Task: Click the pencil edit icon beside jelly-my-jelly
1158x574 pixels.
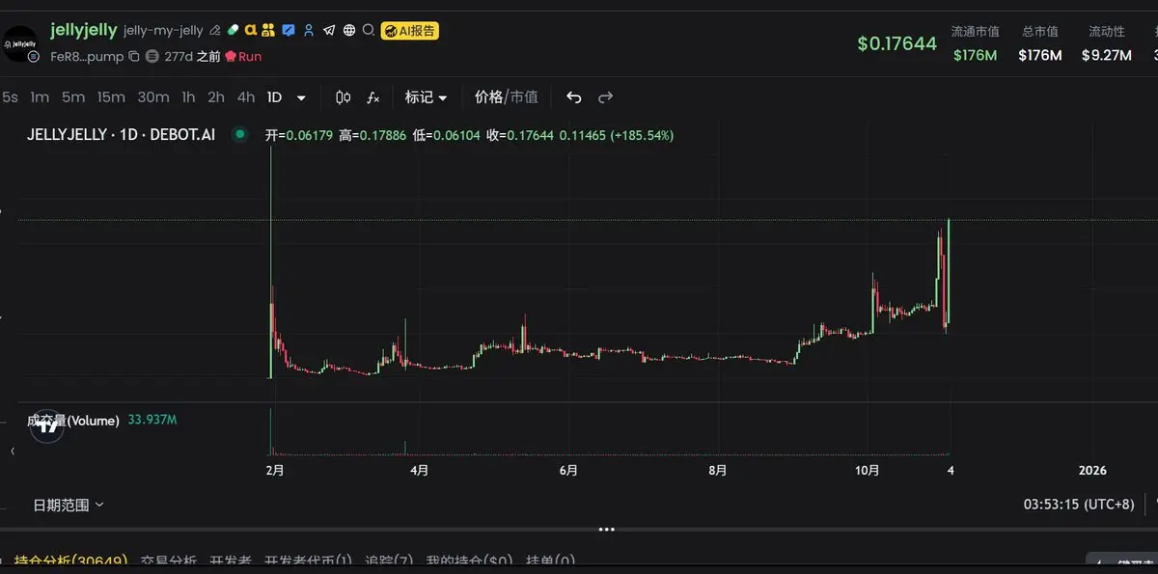Action: point(214,31)
